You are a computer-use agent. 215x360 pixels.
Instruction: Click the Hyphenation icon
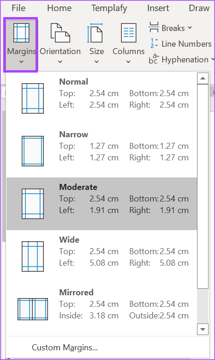click(x=153, y=59)
